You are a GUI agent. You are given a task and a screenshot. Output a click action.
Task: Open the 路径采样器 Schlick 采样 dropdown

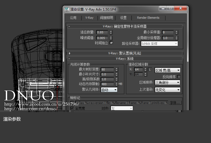[159, 44]
